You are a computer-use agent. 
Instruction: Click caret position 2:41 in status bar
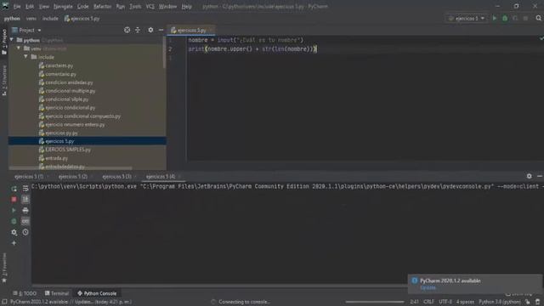pyautogui.click(x=414, y=302)
